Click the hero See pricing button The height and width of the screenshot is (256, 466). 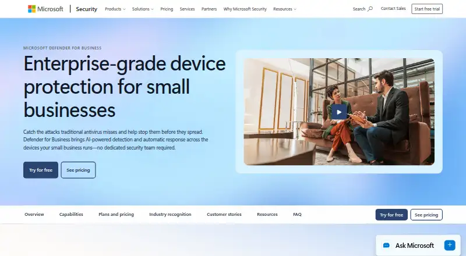78,170
